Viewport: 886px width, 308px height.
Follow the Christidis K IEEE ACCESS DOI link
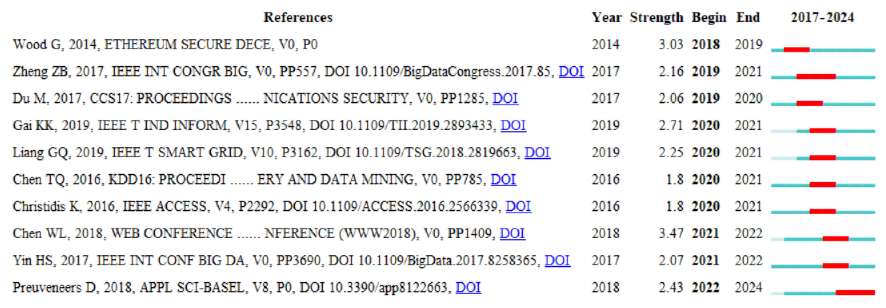coord(518,206)
